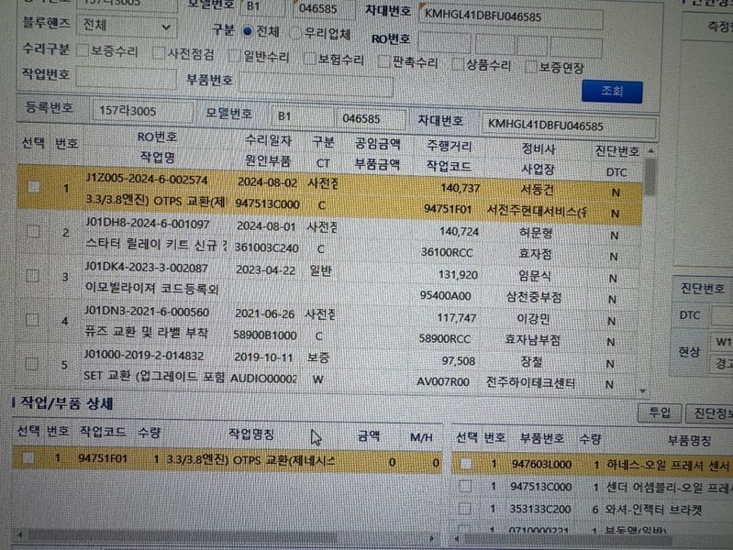This screenshot has height=550, width=733.
Task: Select checkbox for repair row 4
Action: pos(32,320)
